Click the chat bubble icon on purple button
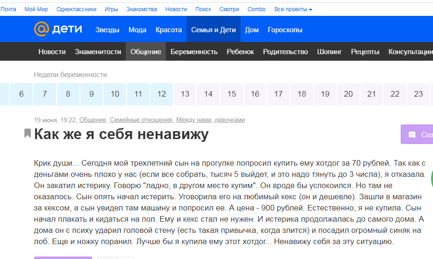The image size is (433, 259). (412, 134)
